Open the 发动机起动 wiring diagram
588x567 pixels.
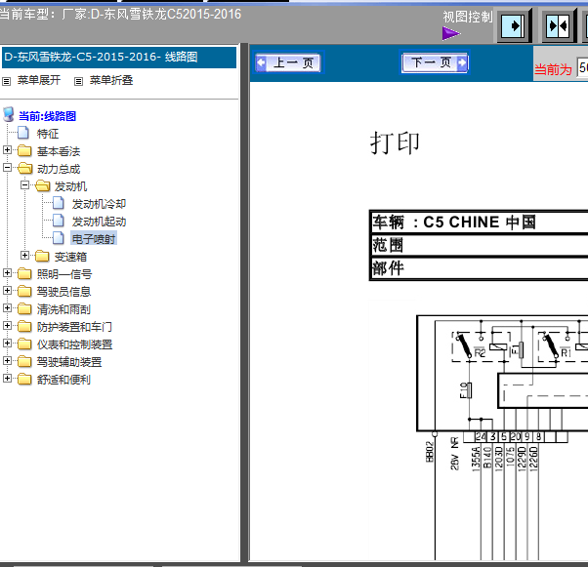click(x=99, y=222)
